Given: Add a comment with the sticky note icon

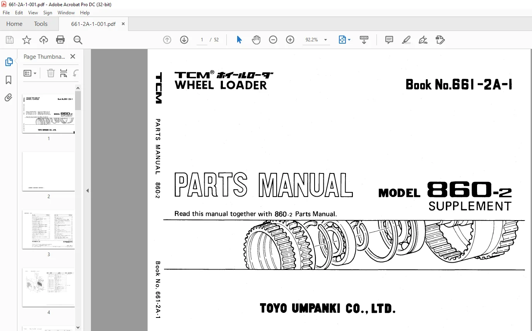Looking at the screenshot, I should (389, 40).
